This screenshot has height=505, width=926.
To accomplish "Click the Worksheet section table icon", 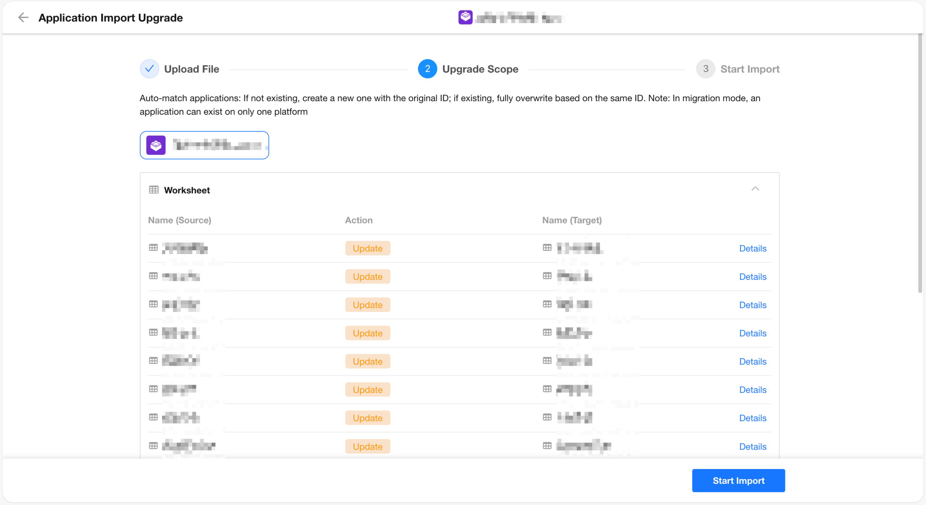I will [154, 190].
